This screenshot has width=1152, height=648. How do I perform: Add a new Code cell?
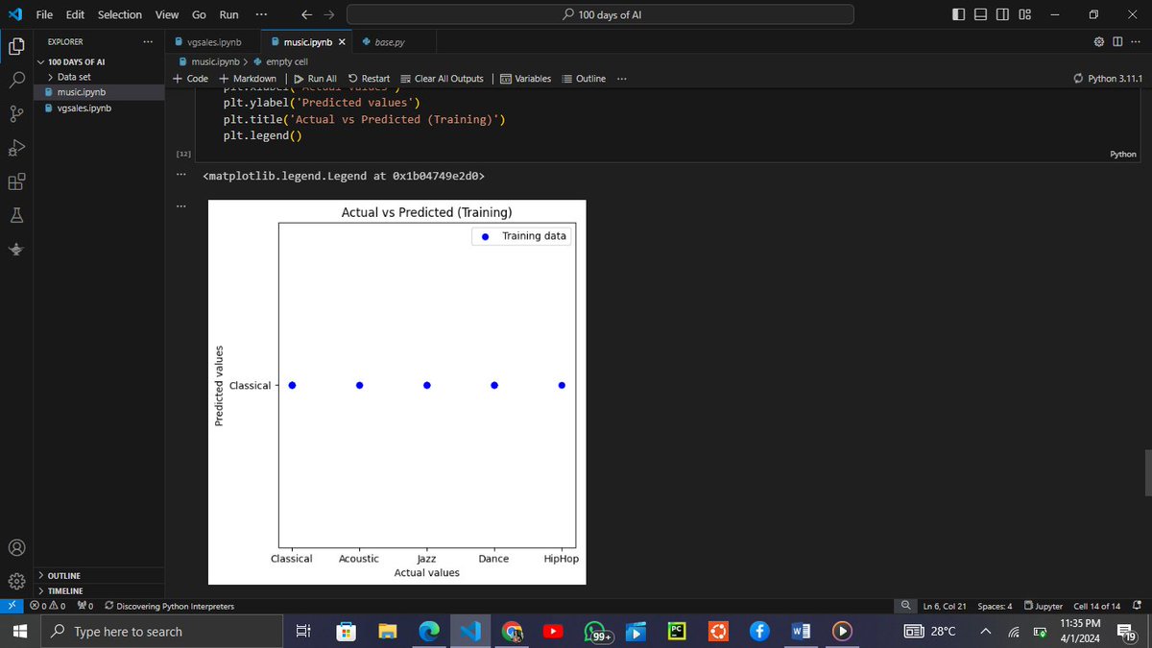click(x=190, y=79)
